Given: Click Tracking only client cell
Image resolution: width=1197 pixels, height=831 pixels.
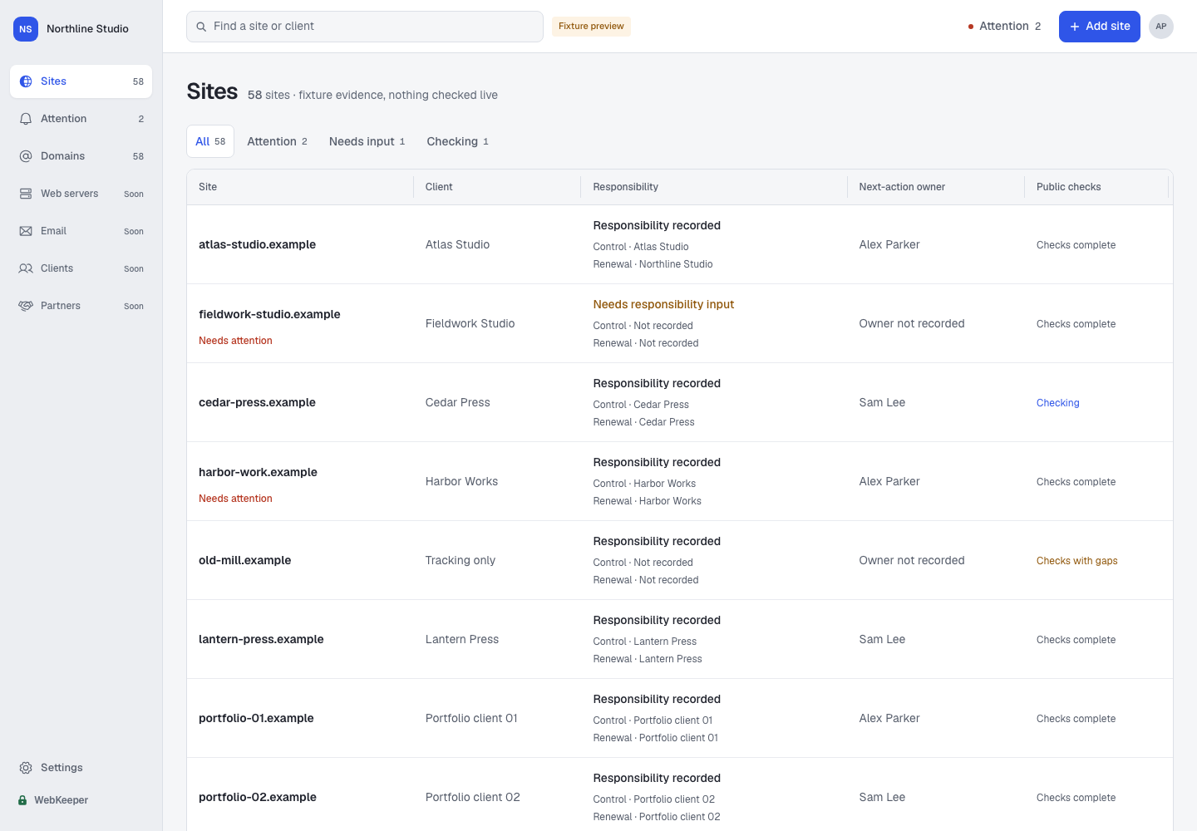Looking at the screenshot, I should coord(460,560).
